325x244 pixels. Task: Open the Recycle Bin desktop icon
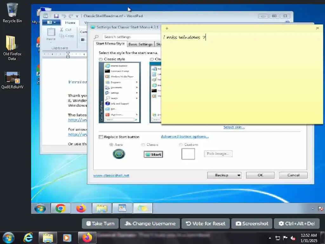(12, 12)
